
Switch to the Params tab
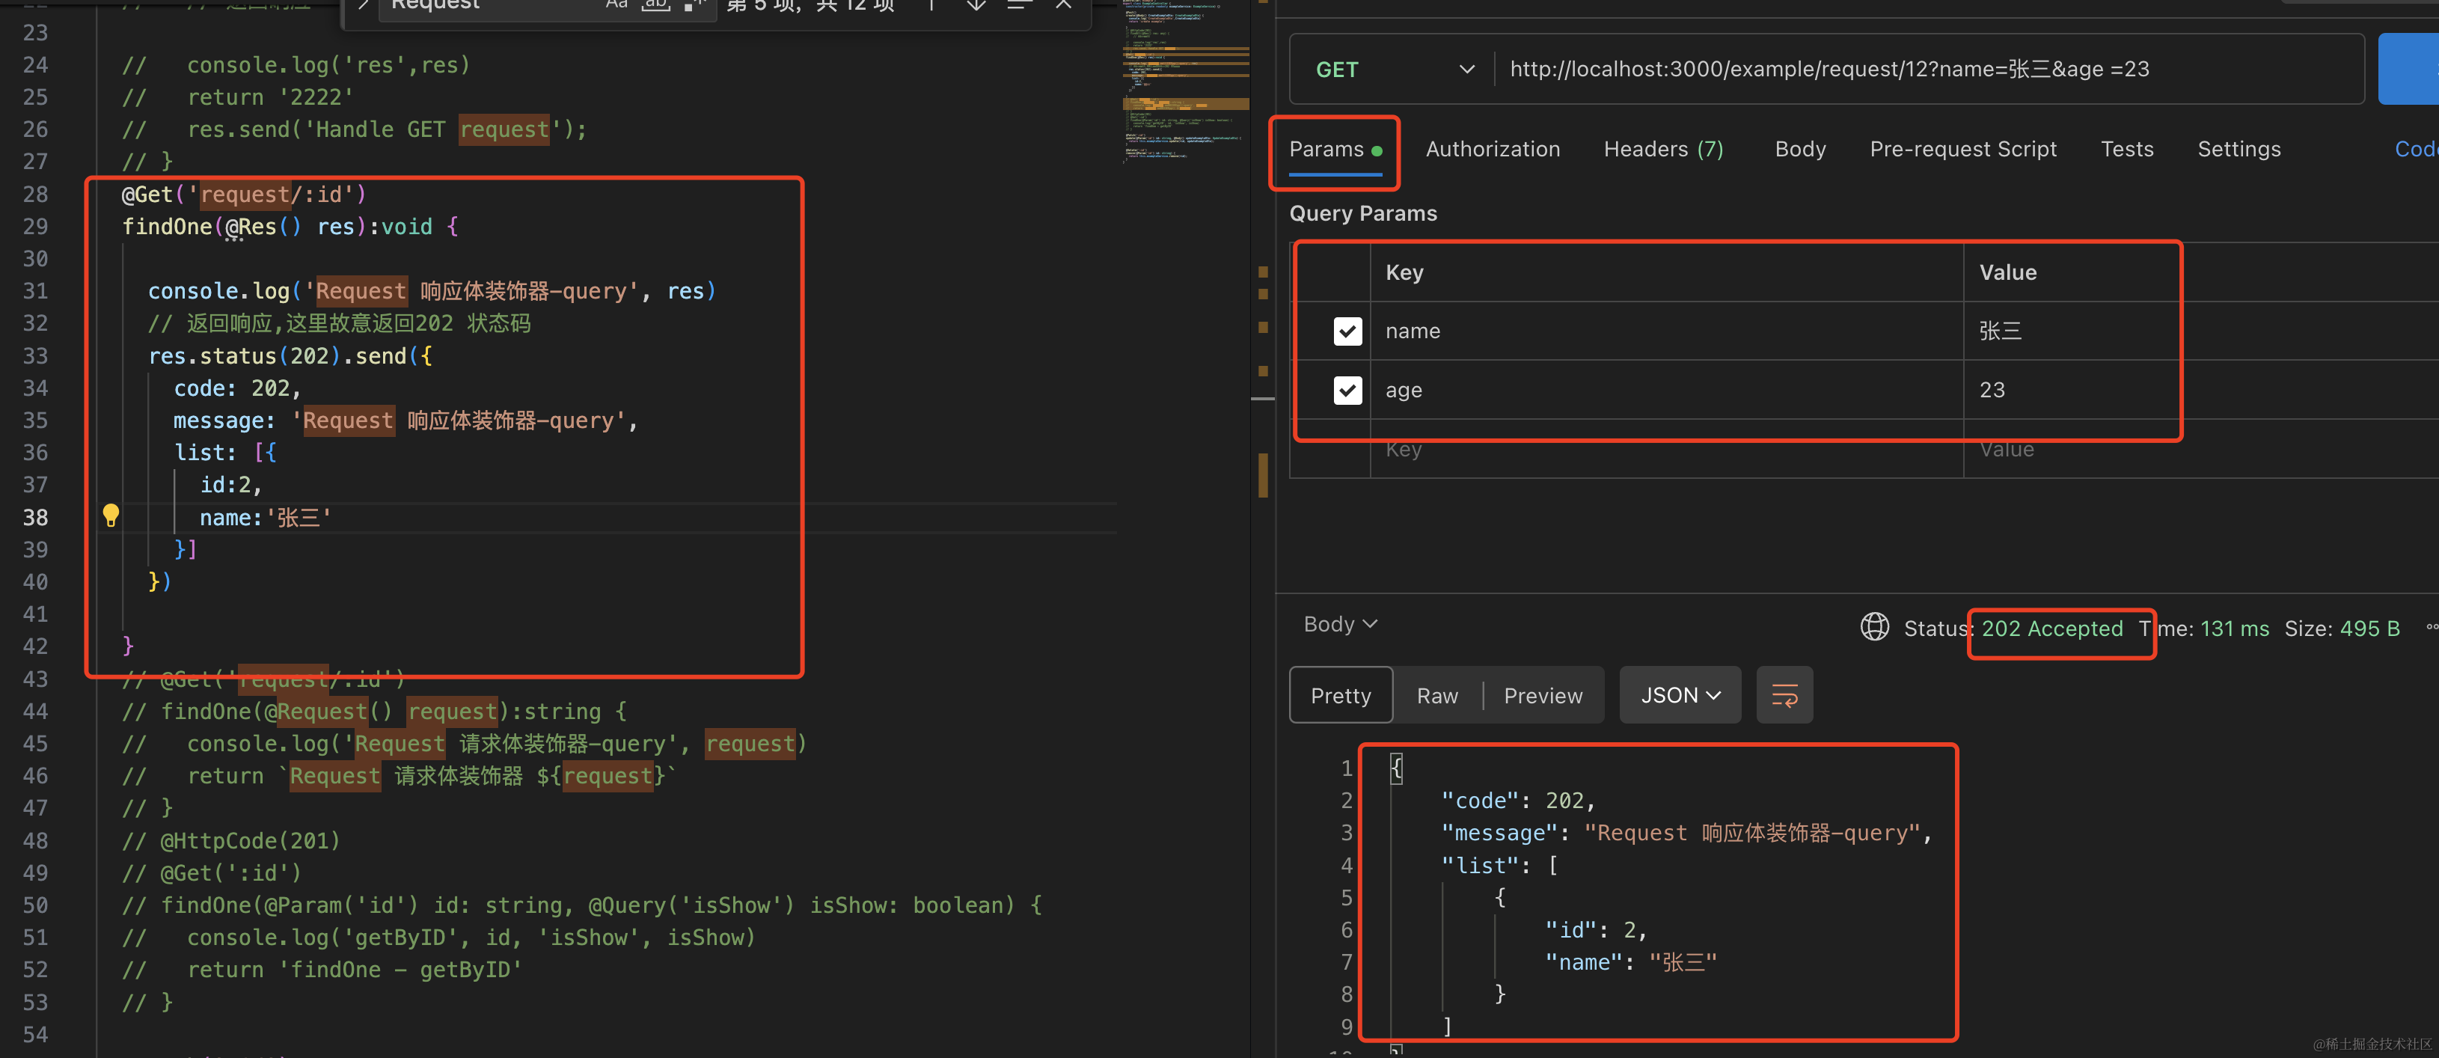click(x=1335, y=150)
